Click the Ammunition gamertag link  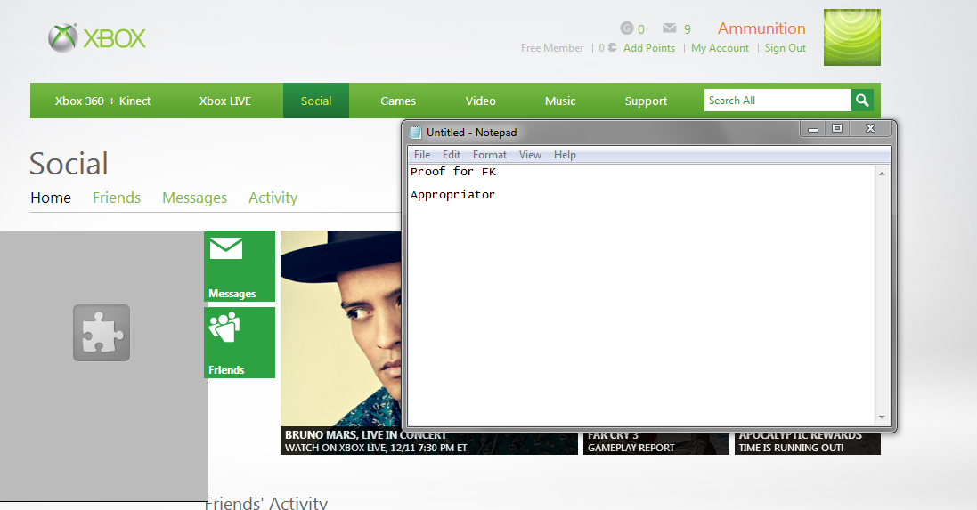tap(761, 28)
